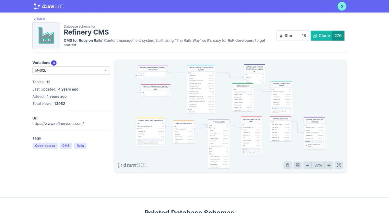
Task: Activate the hand pan tool
Action: point(287,165)
